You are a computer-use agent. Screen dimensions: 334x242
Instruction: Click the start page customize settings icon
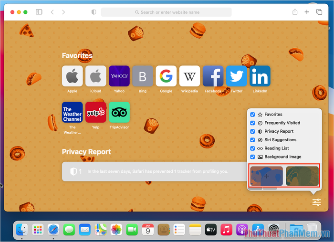click(x=316, y=202)
